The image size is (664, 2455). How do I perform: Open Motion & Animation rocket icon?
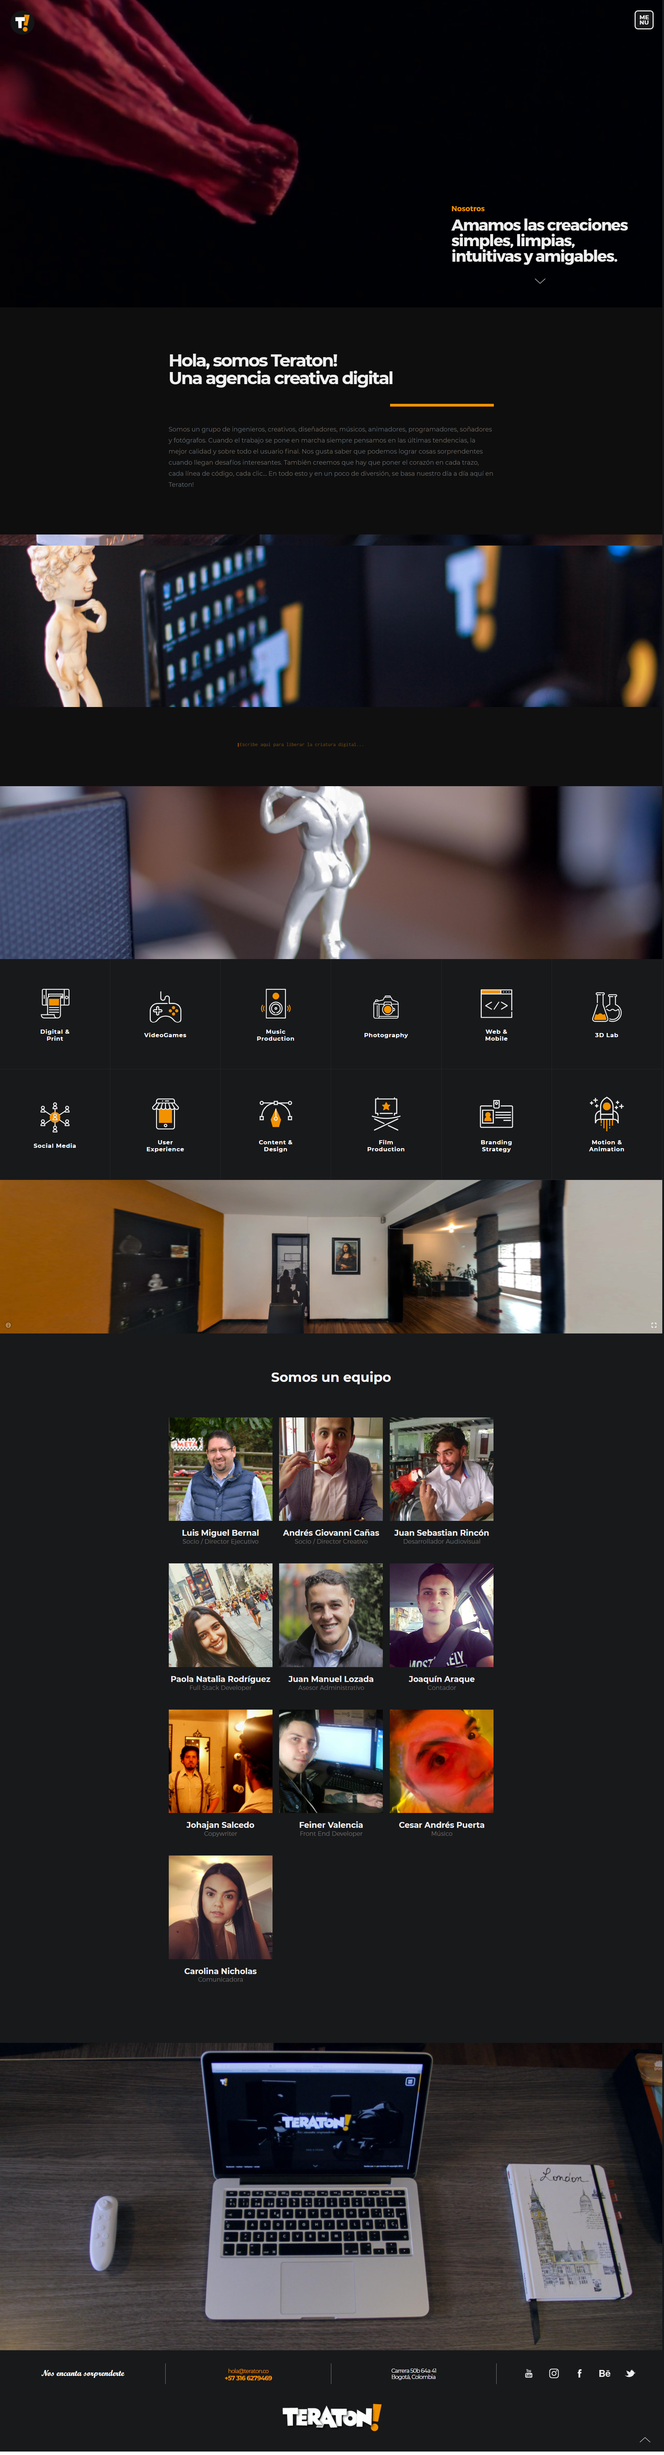(607, 1114)
